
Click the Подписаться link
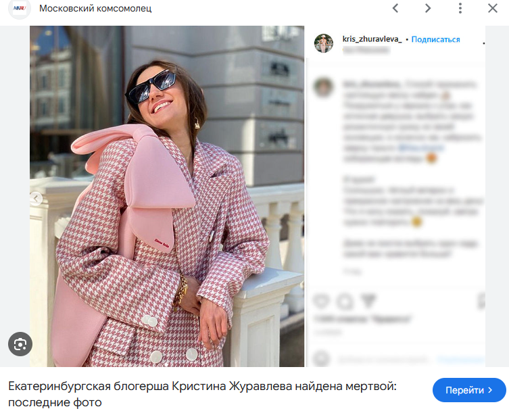(x=435, y=39)
